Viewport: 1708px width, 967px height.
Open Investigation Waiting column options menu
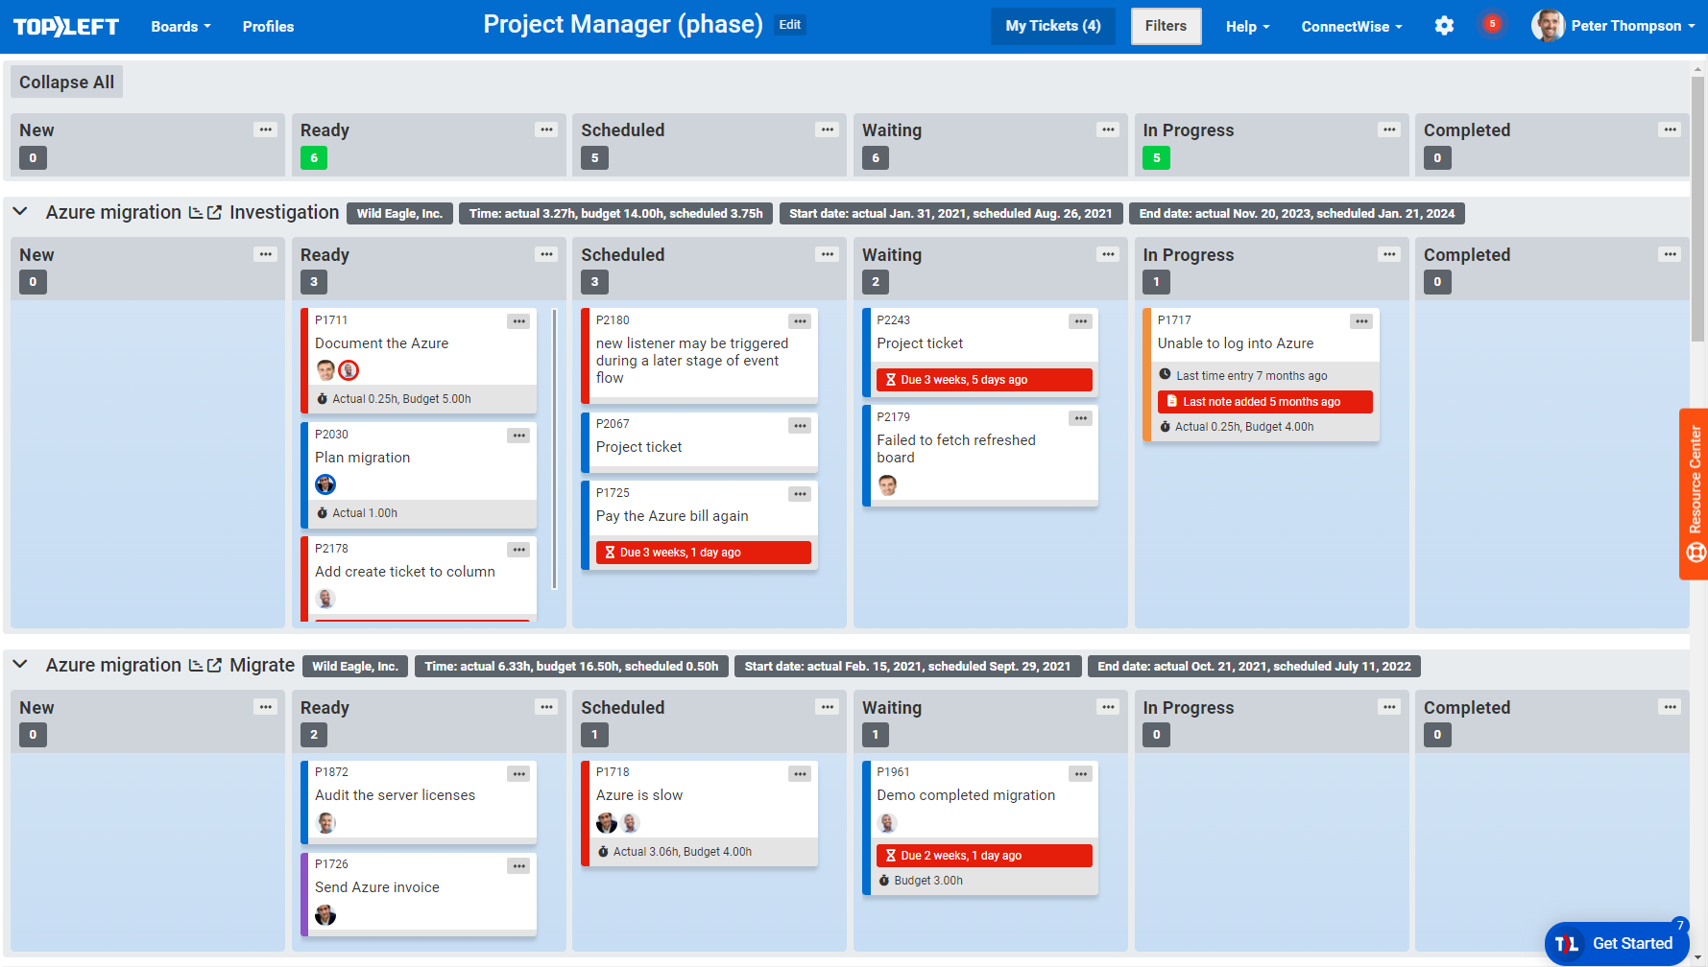[x=1109, y=254]
